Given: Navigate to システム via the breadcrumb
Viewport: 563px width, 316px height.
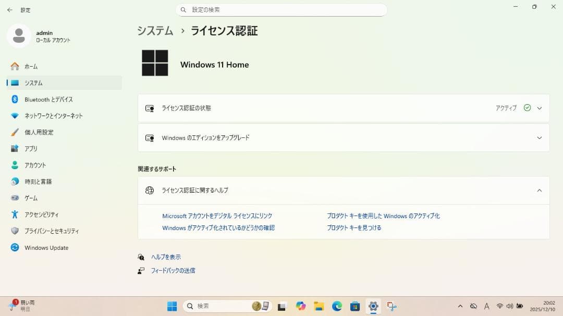Looking at the screenshot, I should tap(155, 31).
